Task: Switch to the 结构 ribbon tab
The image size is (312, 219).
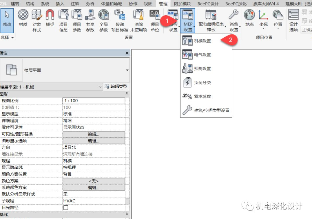Action: tap(30, 3)
